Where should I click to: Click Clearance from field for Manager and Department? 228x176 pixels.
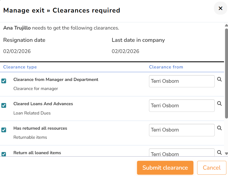[x=181, y=81]
